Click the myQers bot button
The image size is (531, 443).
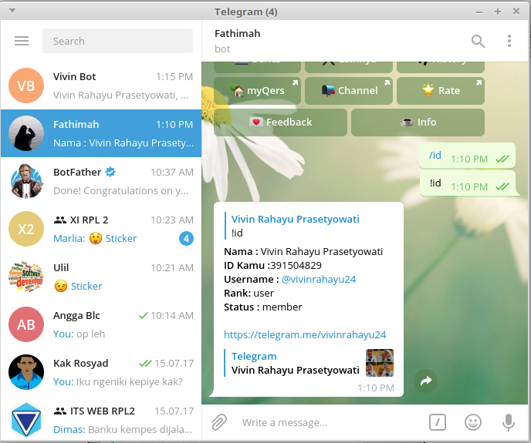click(257, 91)
